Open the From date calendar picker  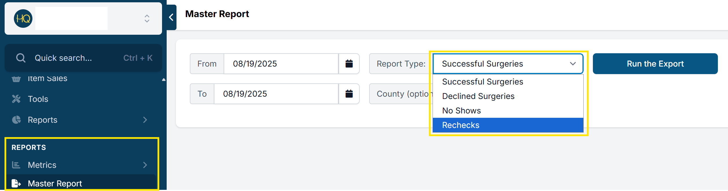pos(349,64)
